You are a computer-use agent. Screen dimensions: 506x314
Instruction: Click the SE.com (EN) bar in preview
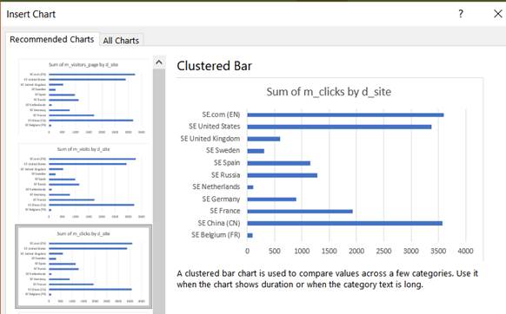345,115
